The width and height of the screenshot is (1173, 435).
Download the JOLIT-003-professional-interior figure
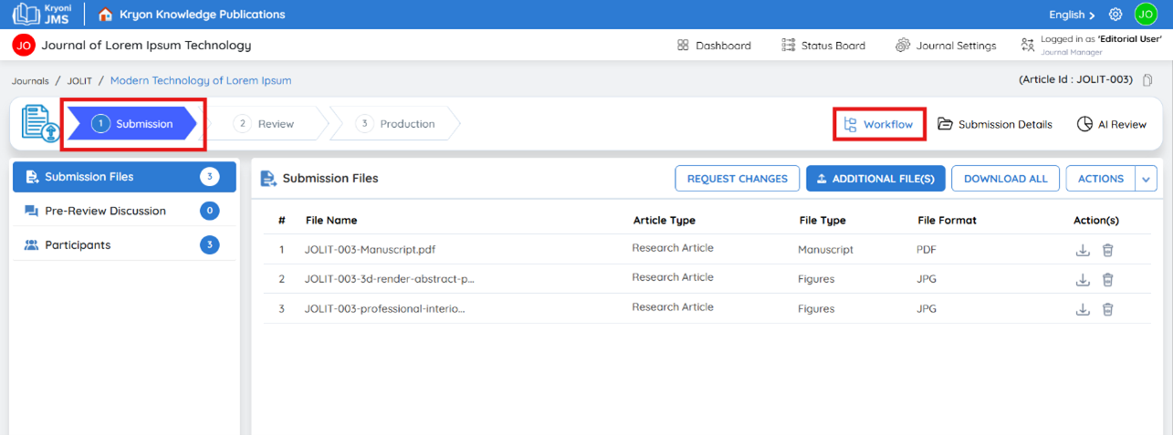pos(1083,309)
